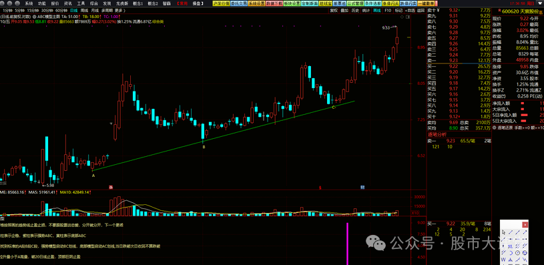Click the 统计 statistics button

[366, 11]
